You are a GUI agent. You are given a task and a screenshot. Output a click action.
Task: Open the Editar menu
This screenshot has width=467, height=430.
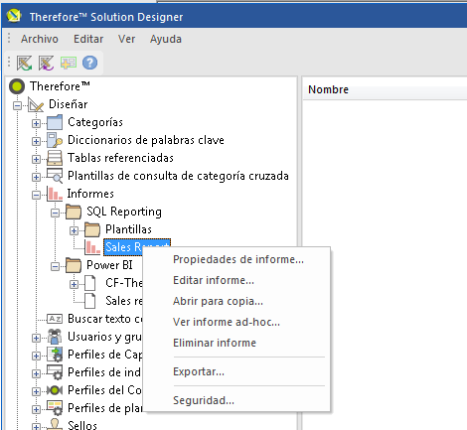(88, 39)
